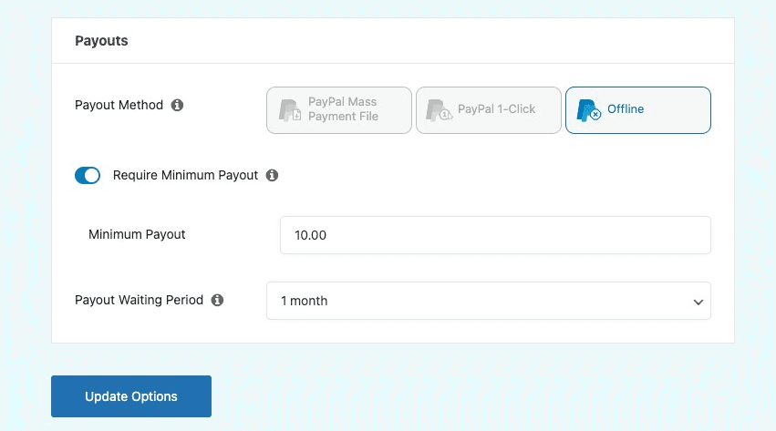Click the Payouts section heading
This screenshot has width=776, height=431.
101,41
